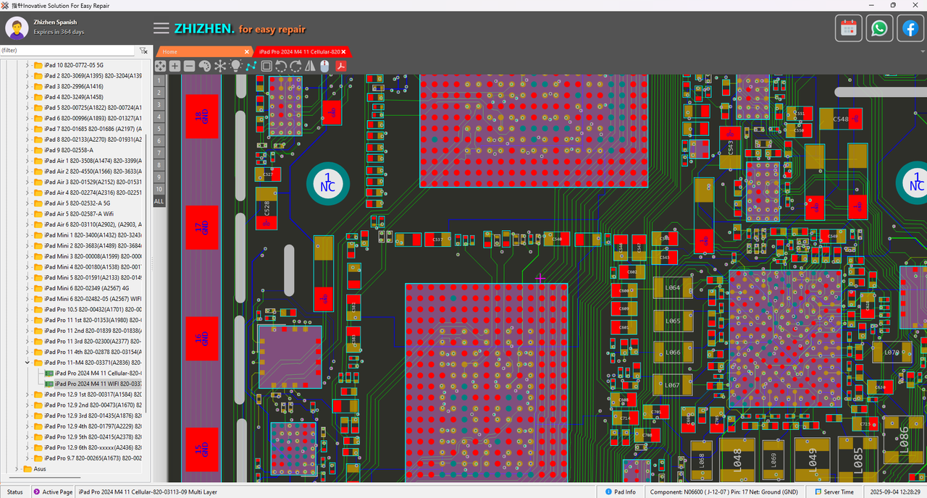
Task: Collapse the iPad Pro 11-M4 folder
Action: tap(28, 363)
